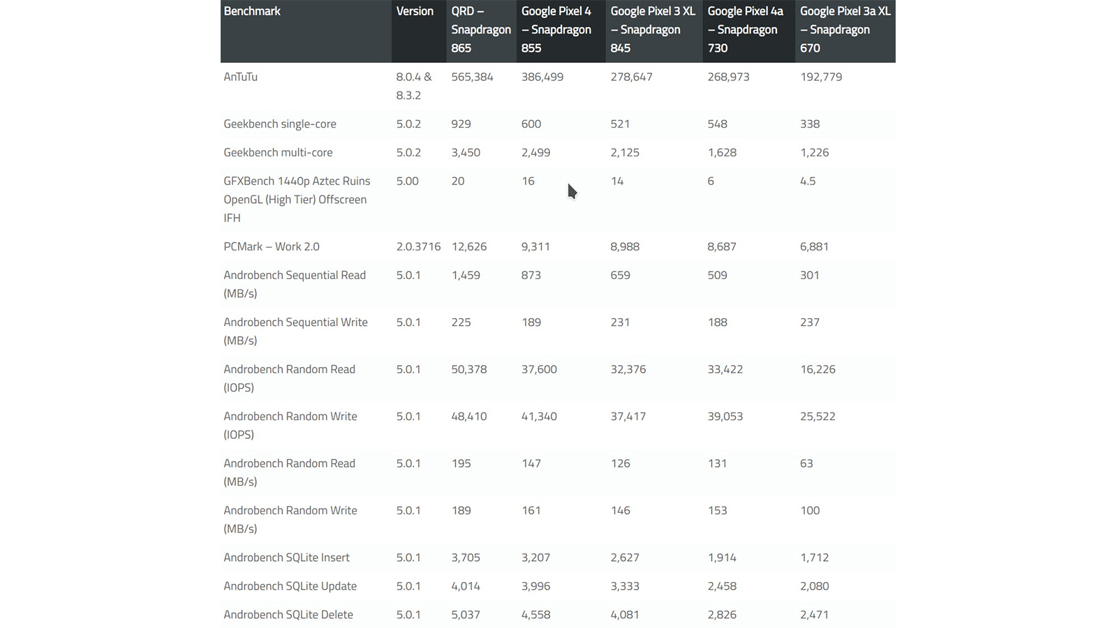Select the QRD Snapdragon 865 column header
Viewport: 1117px width, 628px height.
(480, 30)
